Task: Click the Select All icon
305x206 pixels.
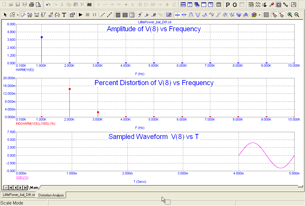Action: (89, 4)
